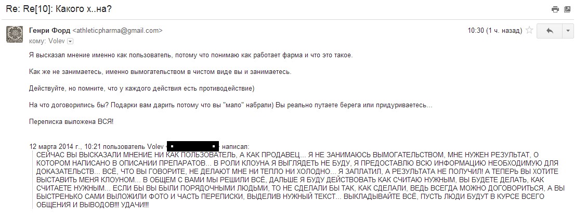Open the conversation in a new window

click(x=567, y=9)
